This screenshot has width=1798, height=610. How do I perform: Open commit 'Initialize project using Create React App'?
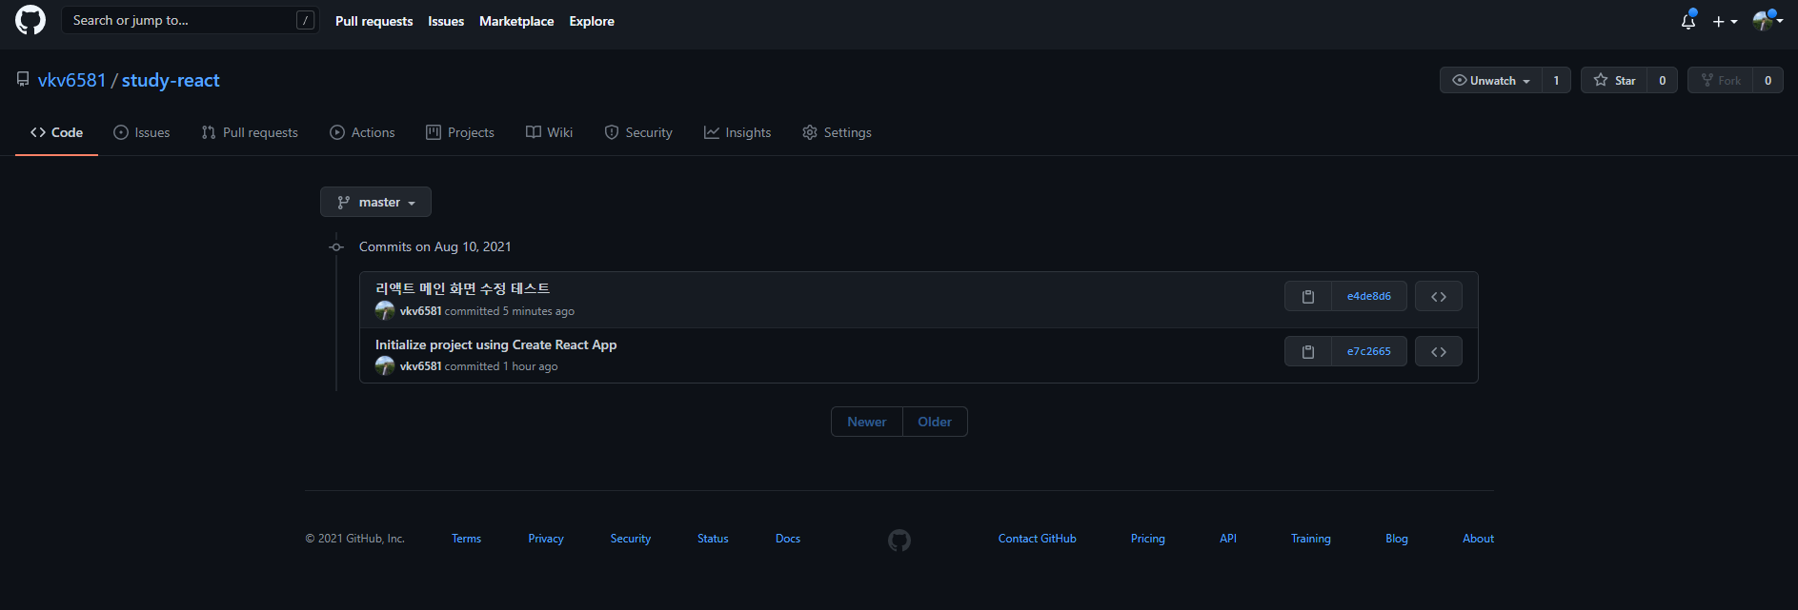pyautogui.click(x=495, y=344)
